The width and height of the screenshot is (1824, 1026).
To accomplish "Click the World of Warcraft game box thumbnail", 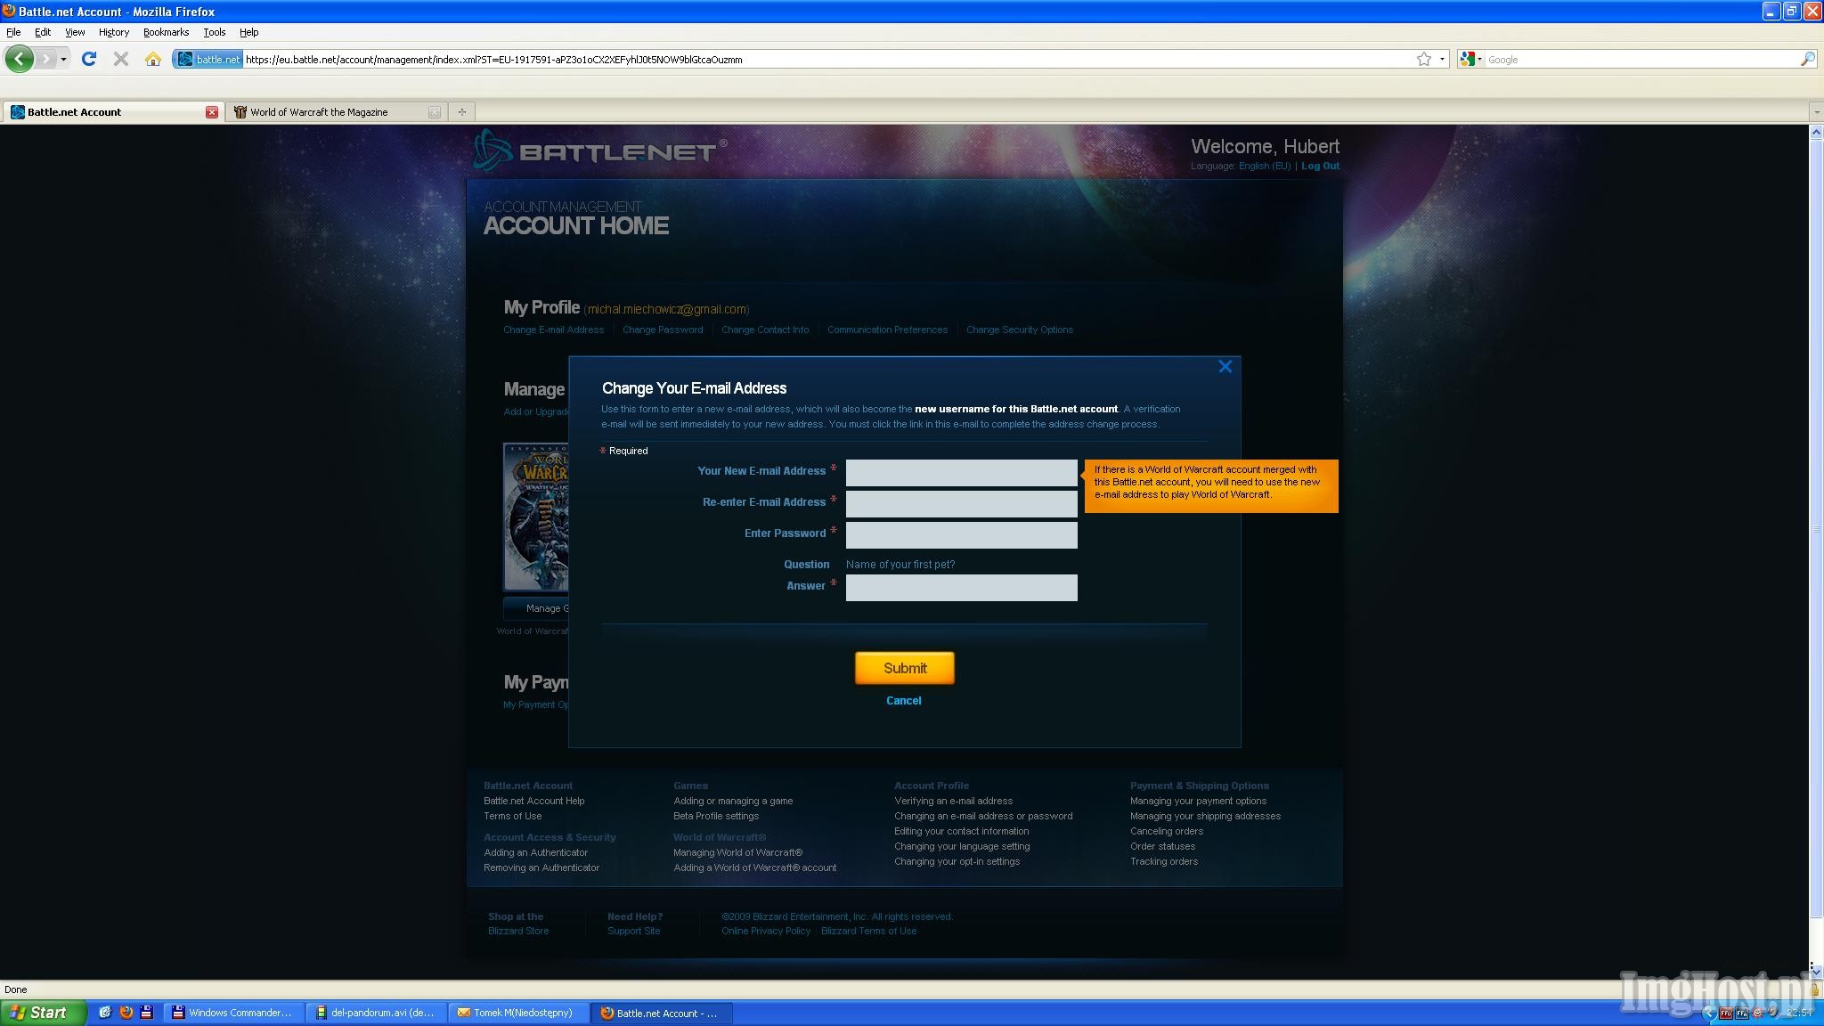I will (536, 517).
